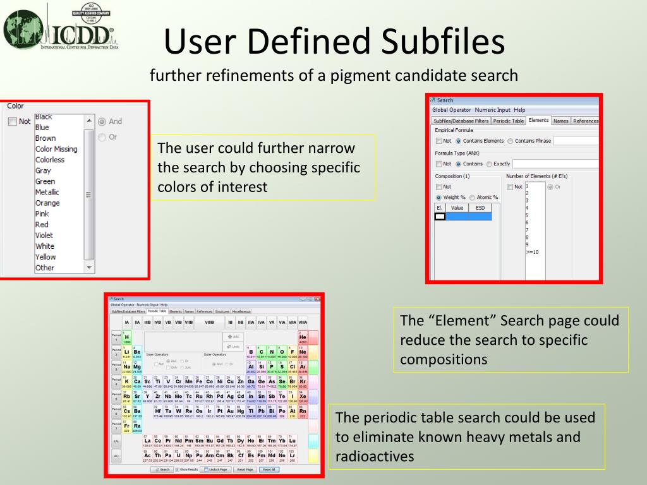Select the Exactly radio button
Screen dimensions: 647x485
click(490, 164)
